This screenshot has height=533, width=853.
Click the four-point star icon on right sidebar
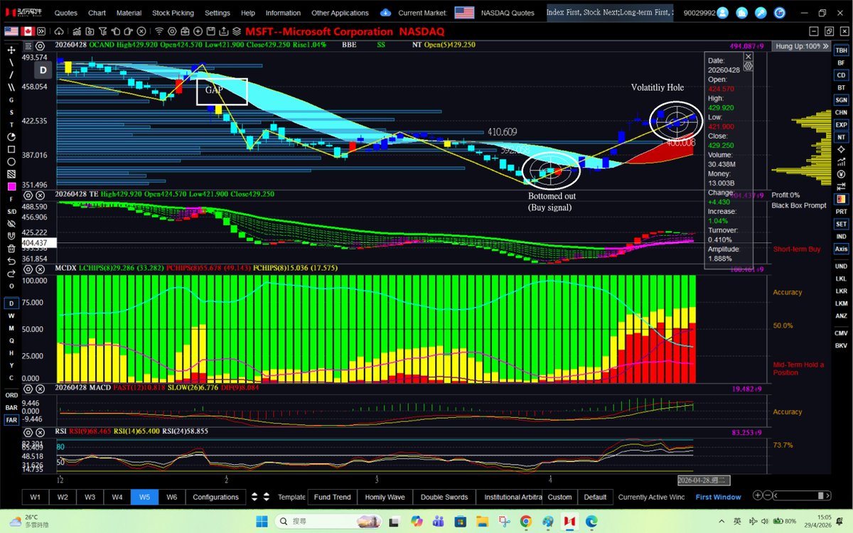pyautogui.click(x=841, y=149)
